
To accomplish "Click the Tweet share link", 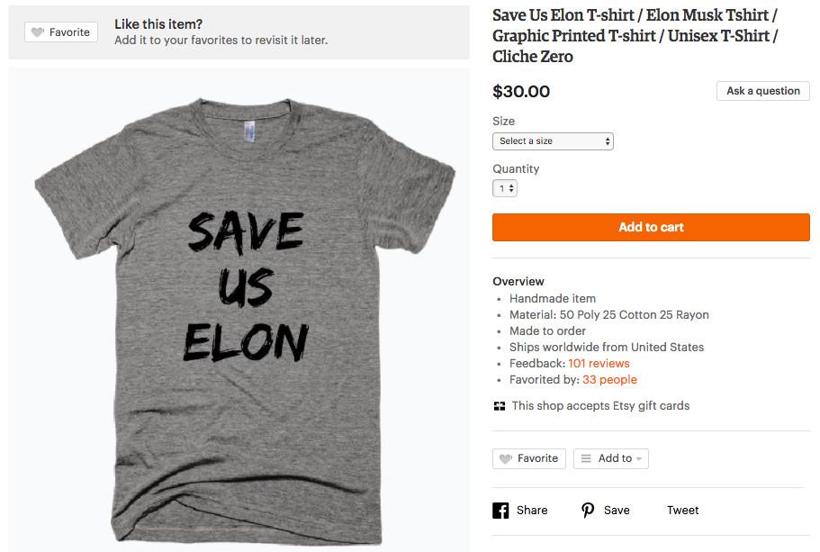I will point(682,511).
